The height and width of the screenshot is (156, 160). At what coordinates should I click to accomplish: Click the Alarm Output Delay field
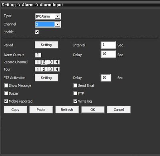click(x=108, y=54)
